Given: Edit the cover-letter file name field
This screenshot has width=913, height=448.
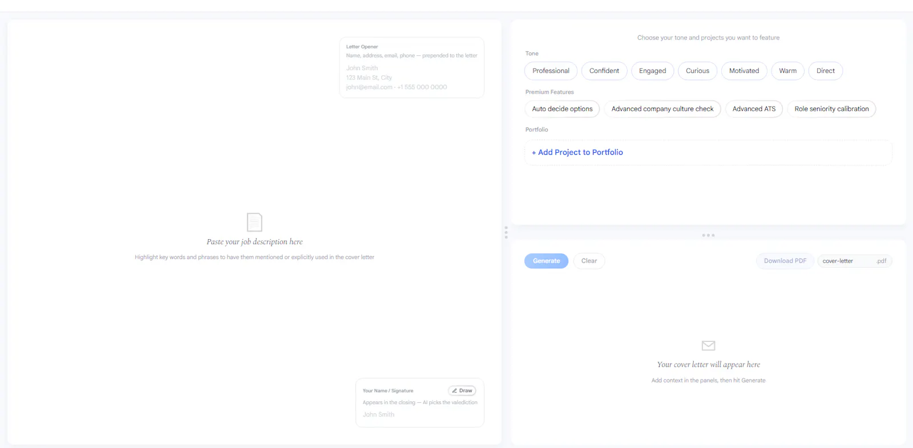Looking at the screenshot, I should 847,261.
